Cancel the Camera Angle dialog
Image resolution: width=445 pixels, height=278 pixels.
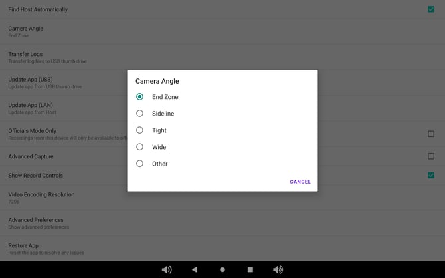tap(300, 182)
